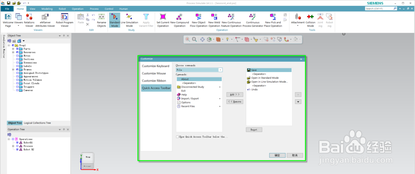Expand the Parts tree node

tap(13, 49)
